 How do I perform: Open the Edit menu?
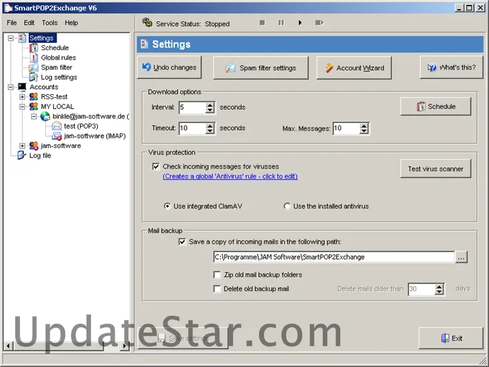coord(29,23)
